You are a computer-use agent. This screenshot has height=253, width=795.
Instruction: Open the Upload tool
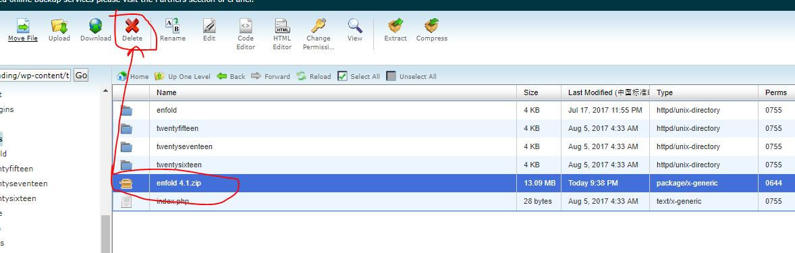click(x=59, y=30)
